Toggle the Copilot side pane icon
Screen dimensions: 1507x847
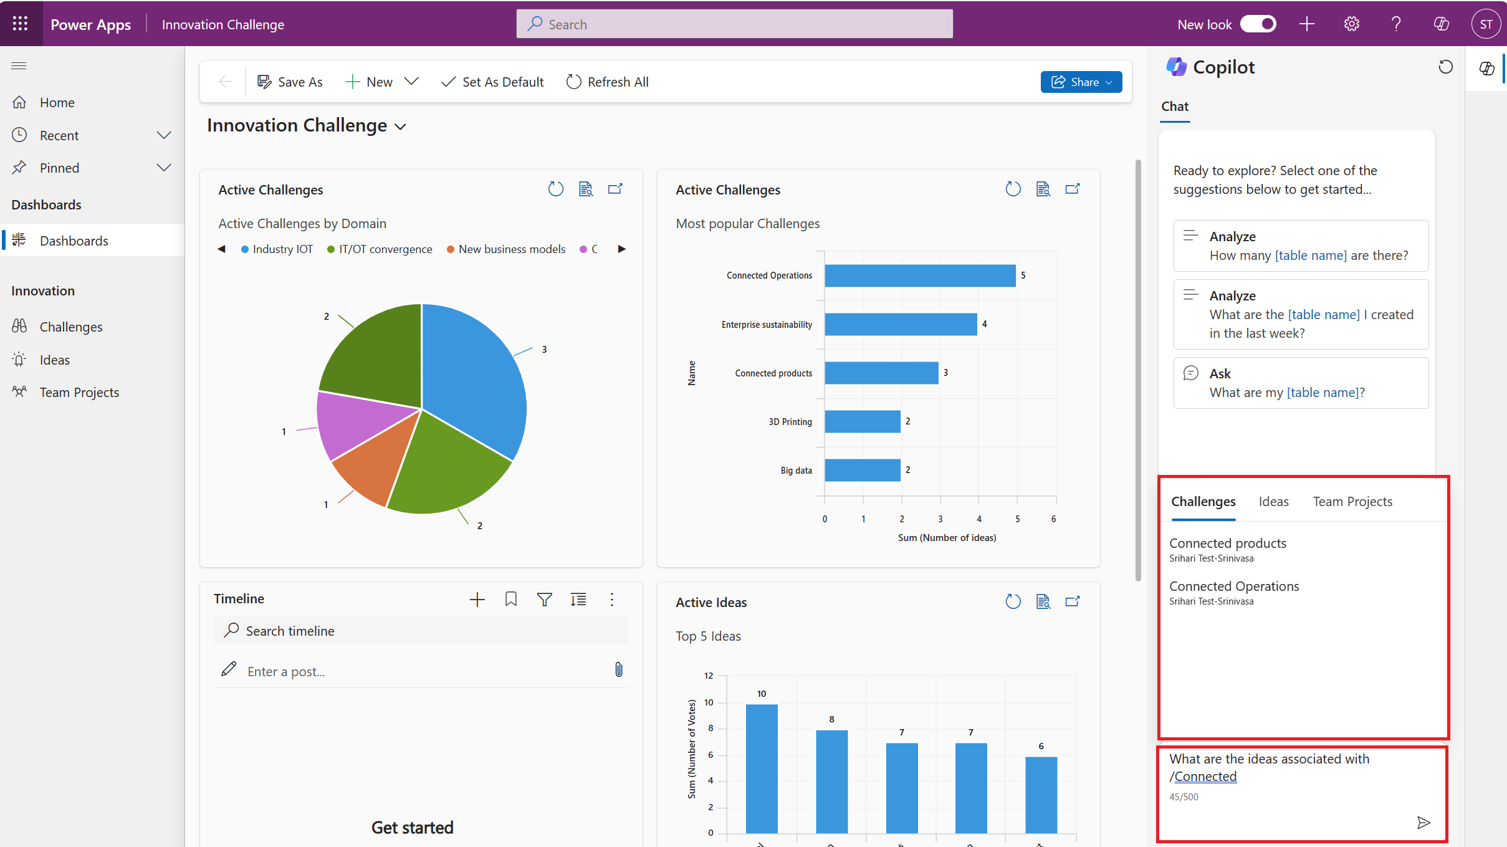[1486, 69]
